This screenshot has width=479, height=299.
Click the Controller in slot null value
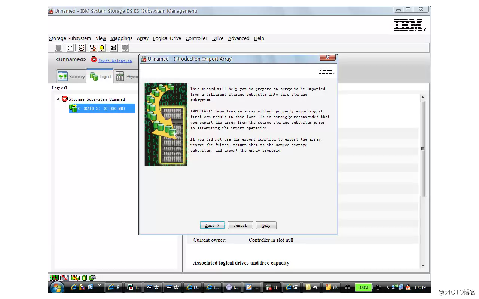(x=271, y=240)
